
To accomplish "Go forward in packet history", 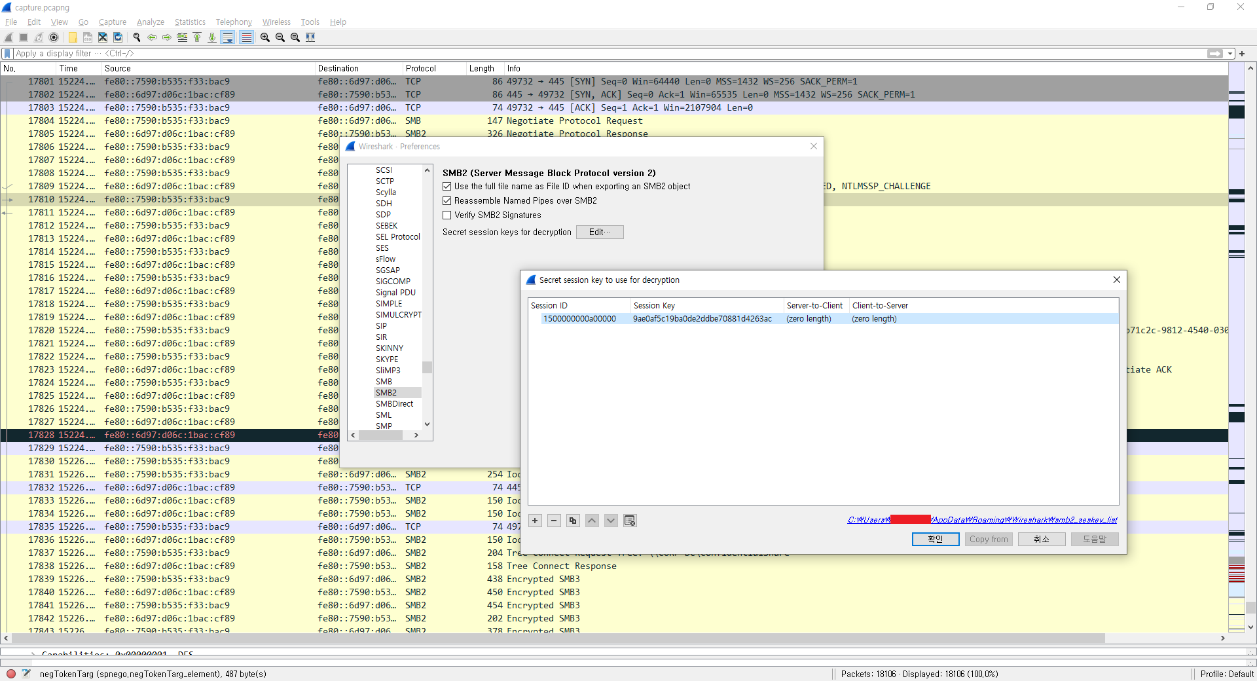I will 167,37.
